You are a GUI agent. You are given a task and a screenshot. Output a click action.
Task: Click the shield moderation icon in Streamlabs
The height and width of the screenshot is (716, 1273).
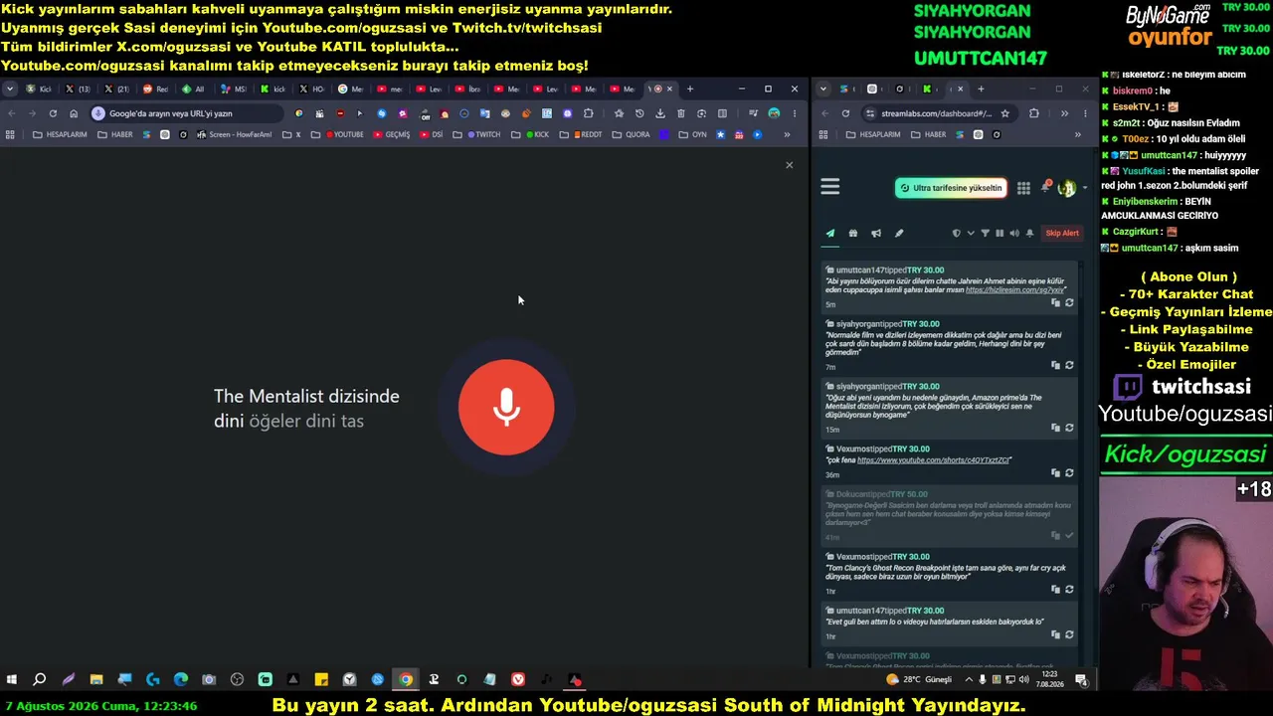(x=957, y=234)
